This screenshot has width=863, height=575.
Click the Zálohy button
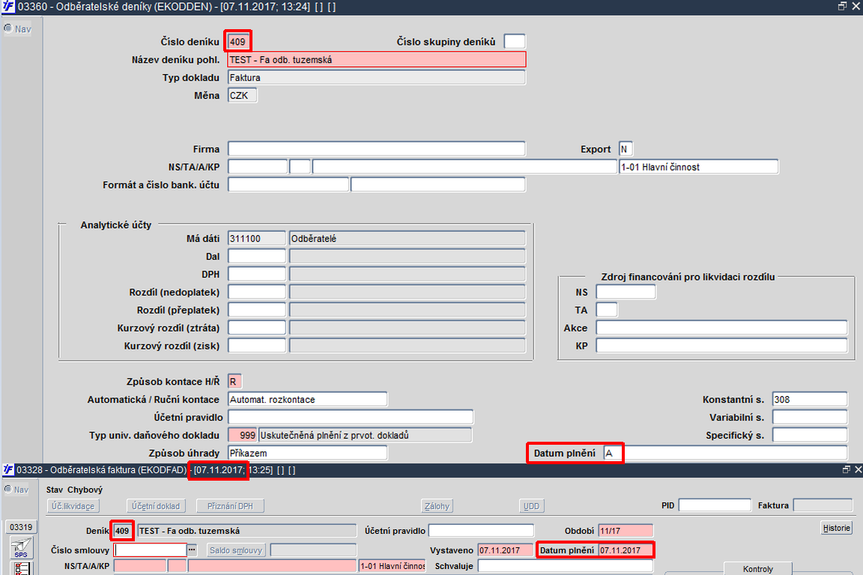(x=437, y=505)
